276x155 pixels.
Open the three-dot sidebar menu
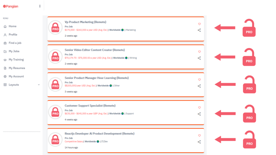40,6
